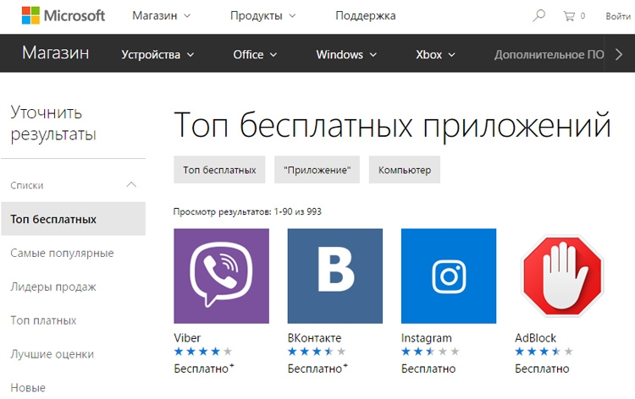This screenshot has height=399, width=635.
Task: Expand the Xbox dropdown
Action: click(x=435, y=55)
